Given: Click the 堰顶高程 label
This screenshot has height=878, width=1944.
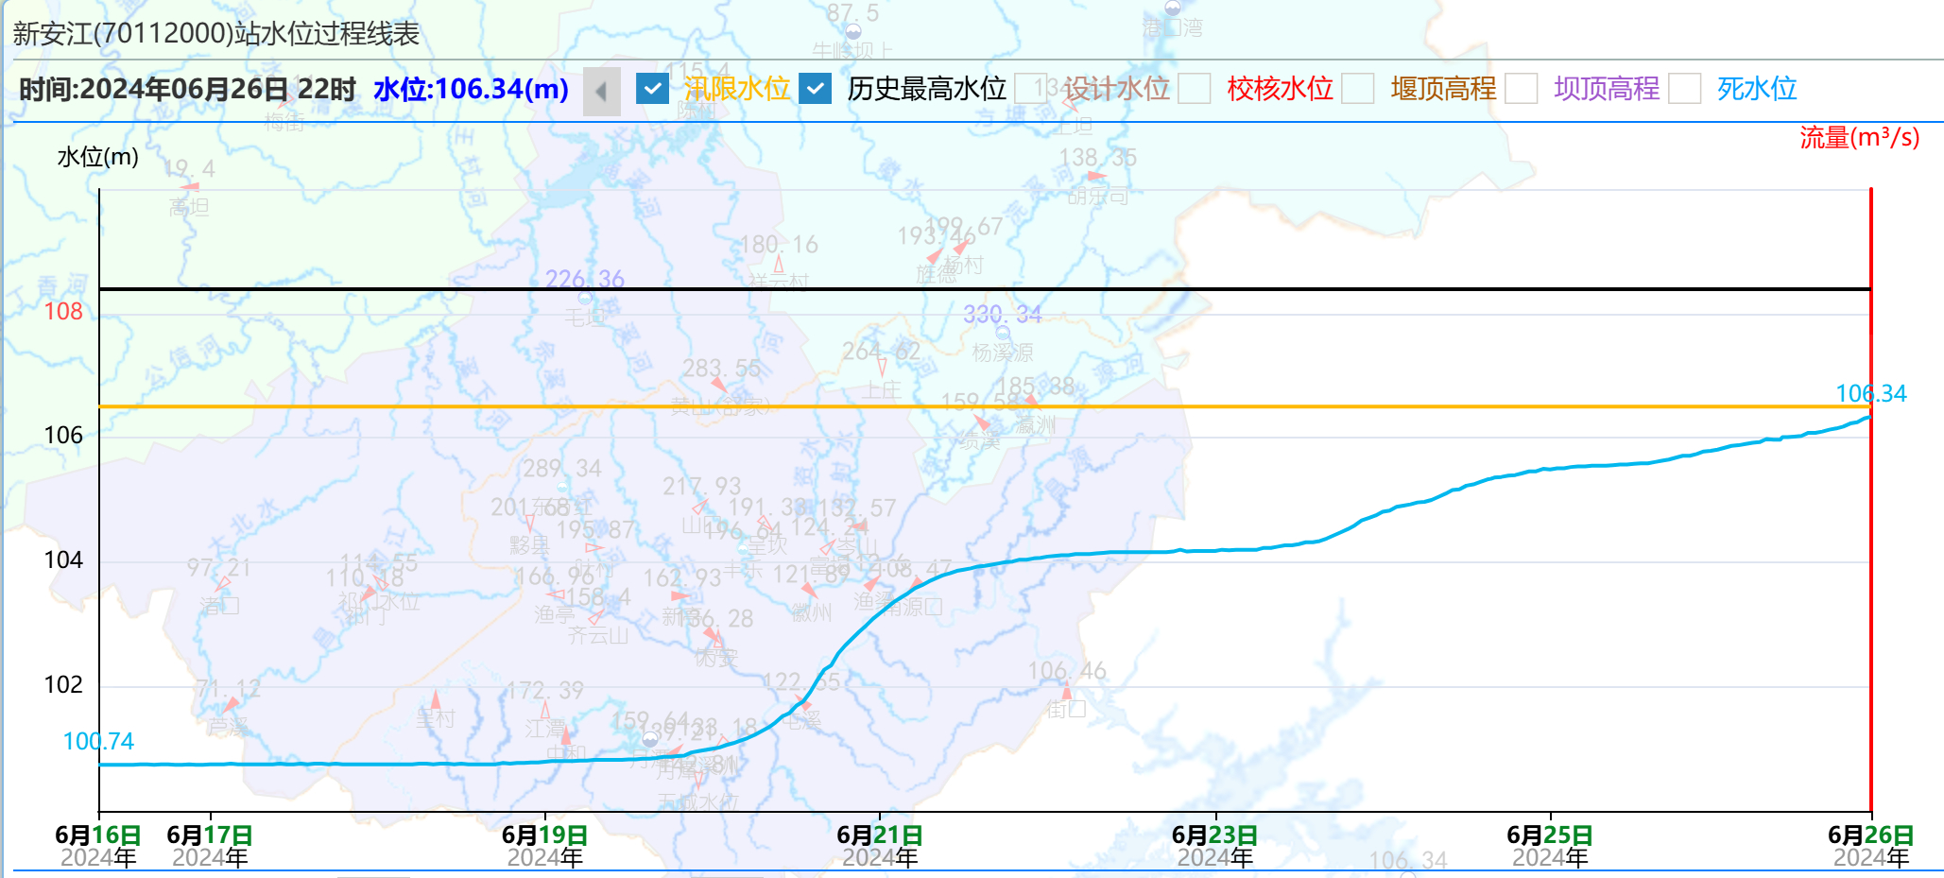Looking at the screenshot, I should (1444, 89).
